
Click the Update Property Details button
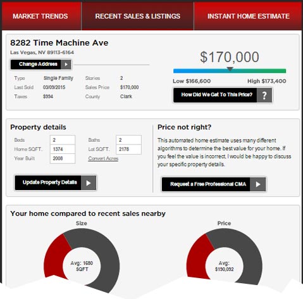click(56, 183)
